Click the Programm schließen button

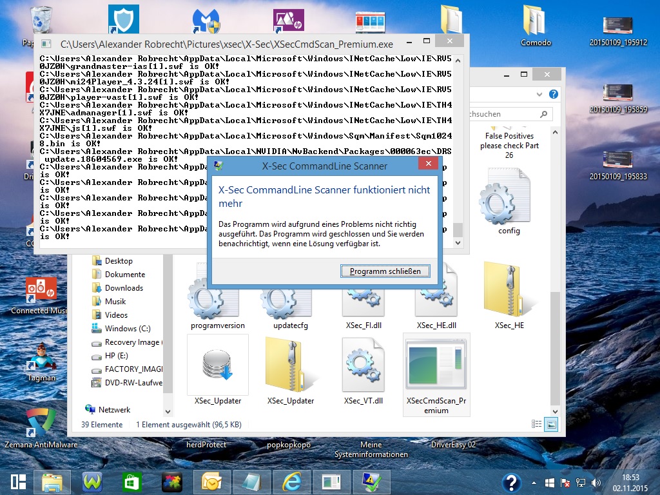coord(385,271)
